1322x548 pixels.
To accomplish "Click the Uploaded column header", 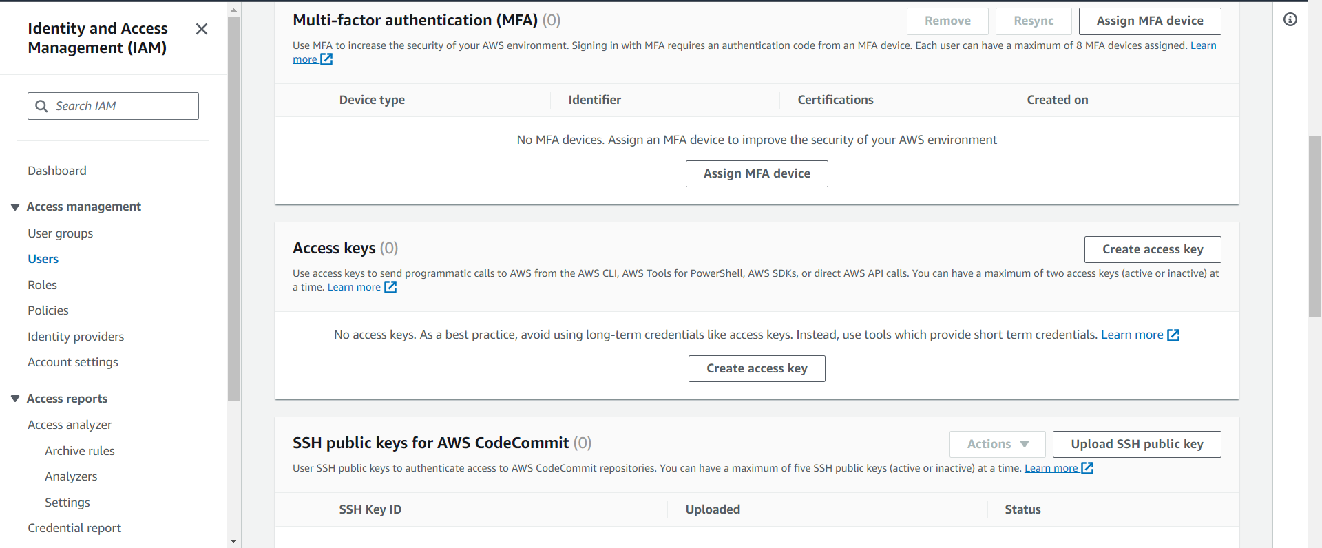I will 713,509.
